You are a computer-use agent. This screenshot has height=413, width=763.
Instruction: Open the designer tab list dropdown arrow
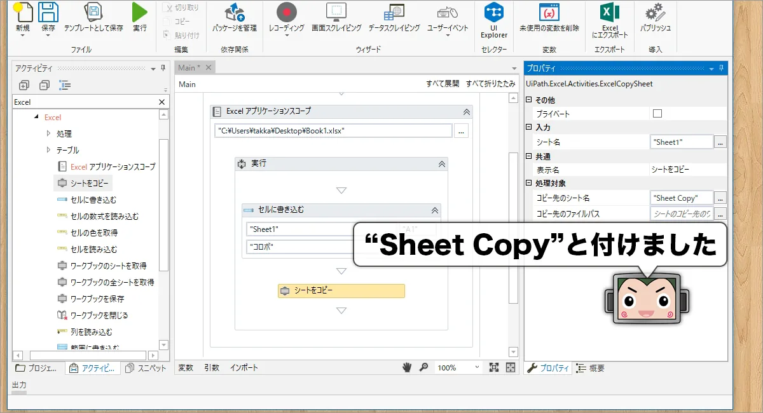pos(514,68)
